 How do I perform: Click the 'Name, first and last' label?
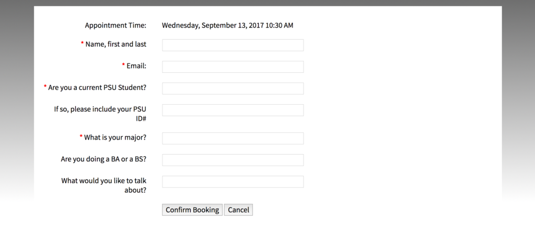(115, 44)
